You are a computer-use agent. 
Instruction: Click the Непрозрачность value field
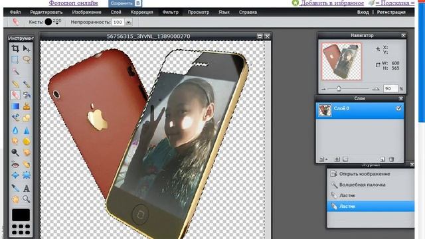tap(118, 22)
